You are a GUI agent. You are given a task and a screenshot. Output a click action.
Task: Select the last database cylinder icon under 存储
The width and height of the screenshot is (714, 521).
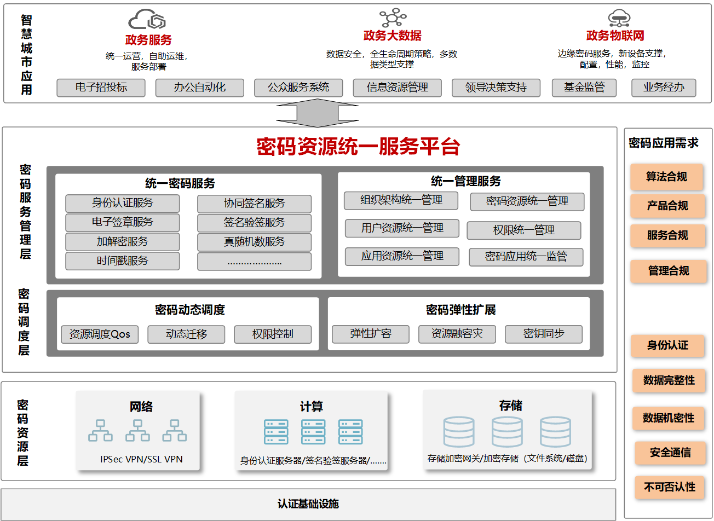[555, 432]
